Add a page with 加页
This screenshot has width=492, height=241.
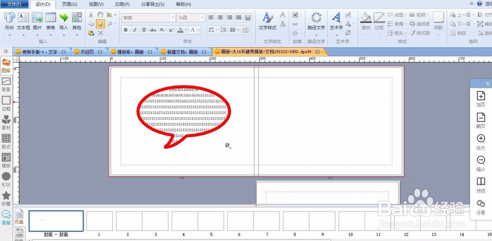pos(481,99)
